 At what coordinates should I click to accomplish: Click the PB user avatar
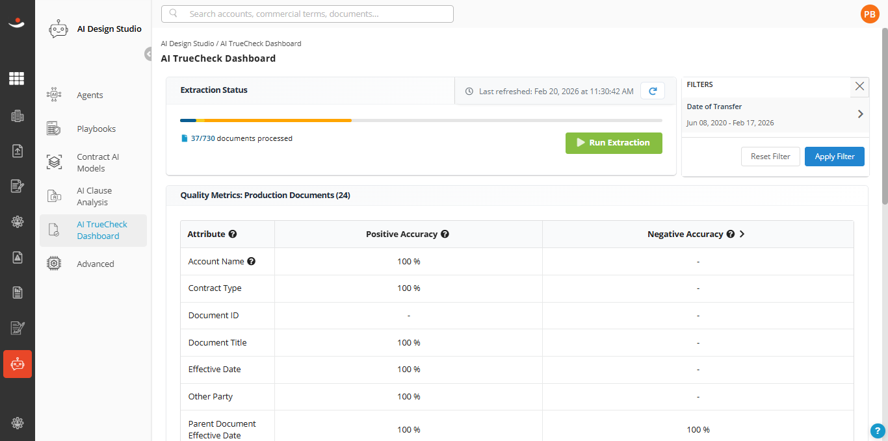click(870, 14)
